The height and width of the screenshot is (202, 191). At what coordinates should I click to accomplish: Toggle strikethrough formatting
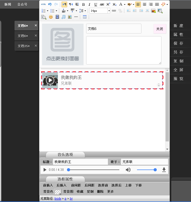tap(102, 4)
